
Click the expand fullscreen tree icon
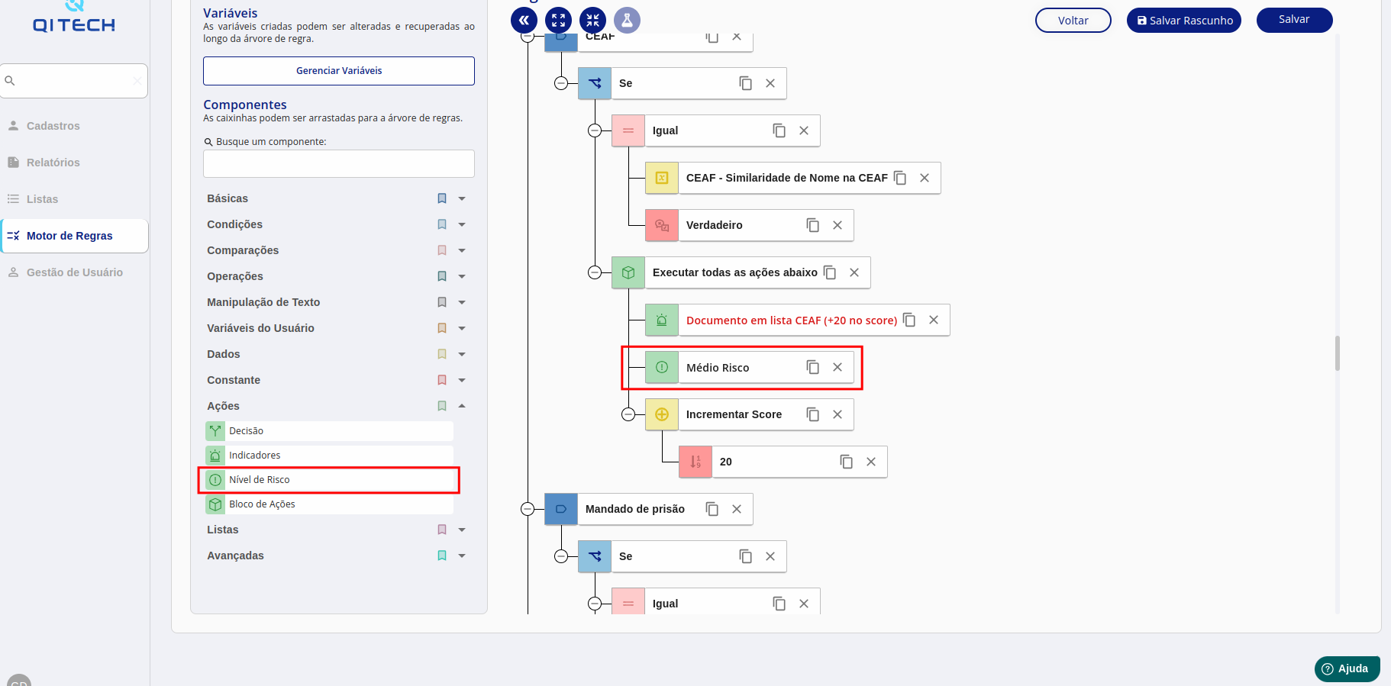[x=558, y=21]
